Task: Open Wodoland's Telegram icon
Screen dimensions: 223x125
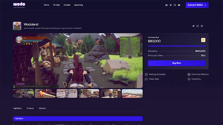Action: [202, 26]
